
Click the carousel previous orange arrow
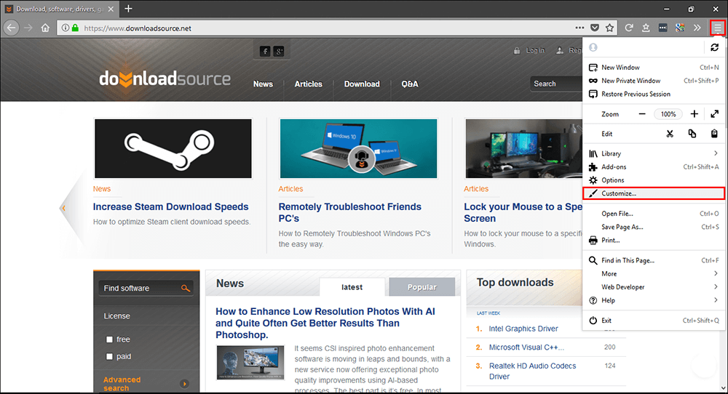63,208
